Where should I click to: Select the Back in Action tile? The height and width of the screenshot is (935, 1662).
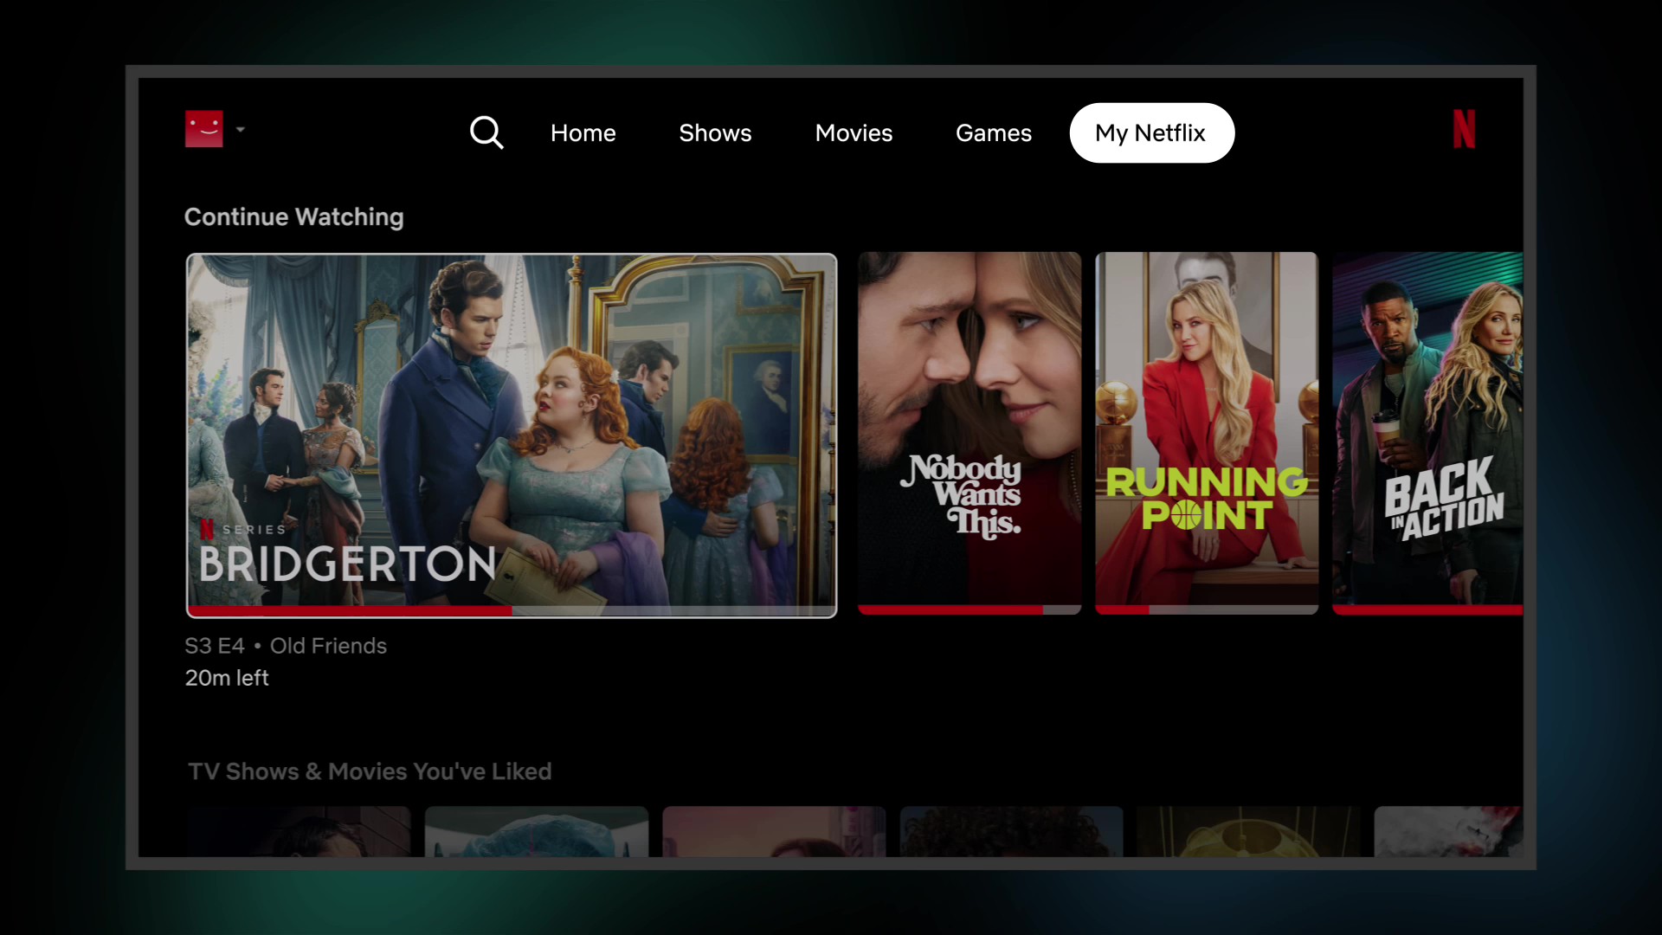coord(1427,433)
